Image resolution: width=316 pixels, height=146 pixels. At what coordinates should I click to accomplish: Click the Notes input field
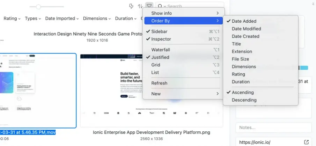[x=273, y=128]
